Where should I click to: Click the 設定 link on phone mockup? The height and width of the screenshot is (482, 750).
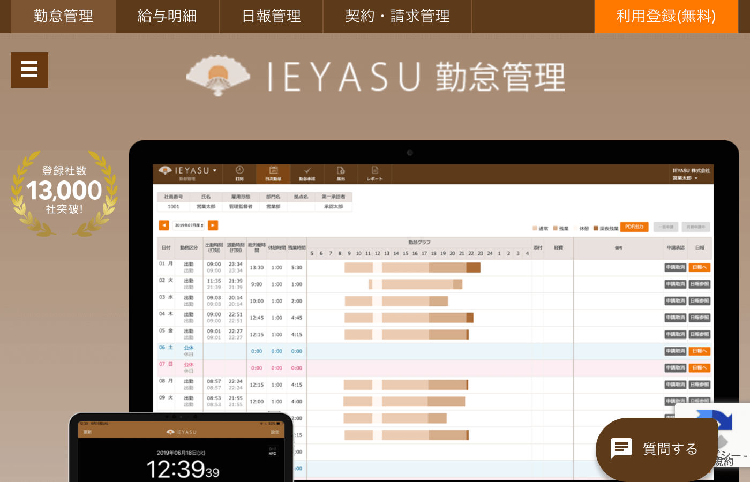coord(275,432)
